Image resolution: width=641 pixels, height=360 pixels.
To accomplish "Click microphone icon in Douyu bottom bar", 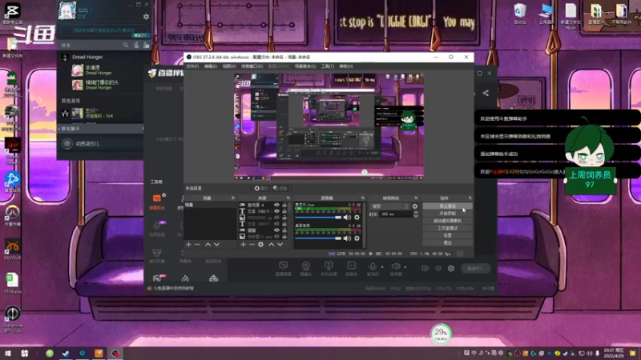I will click(373, 268).
